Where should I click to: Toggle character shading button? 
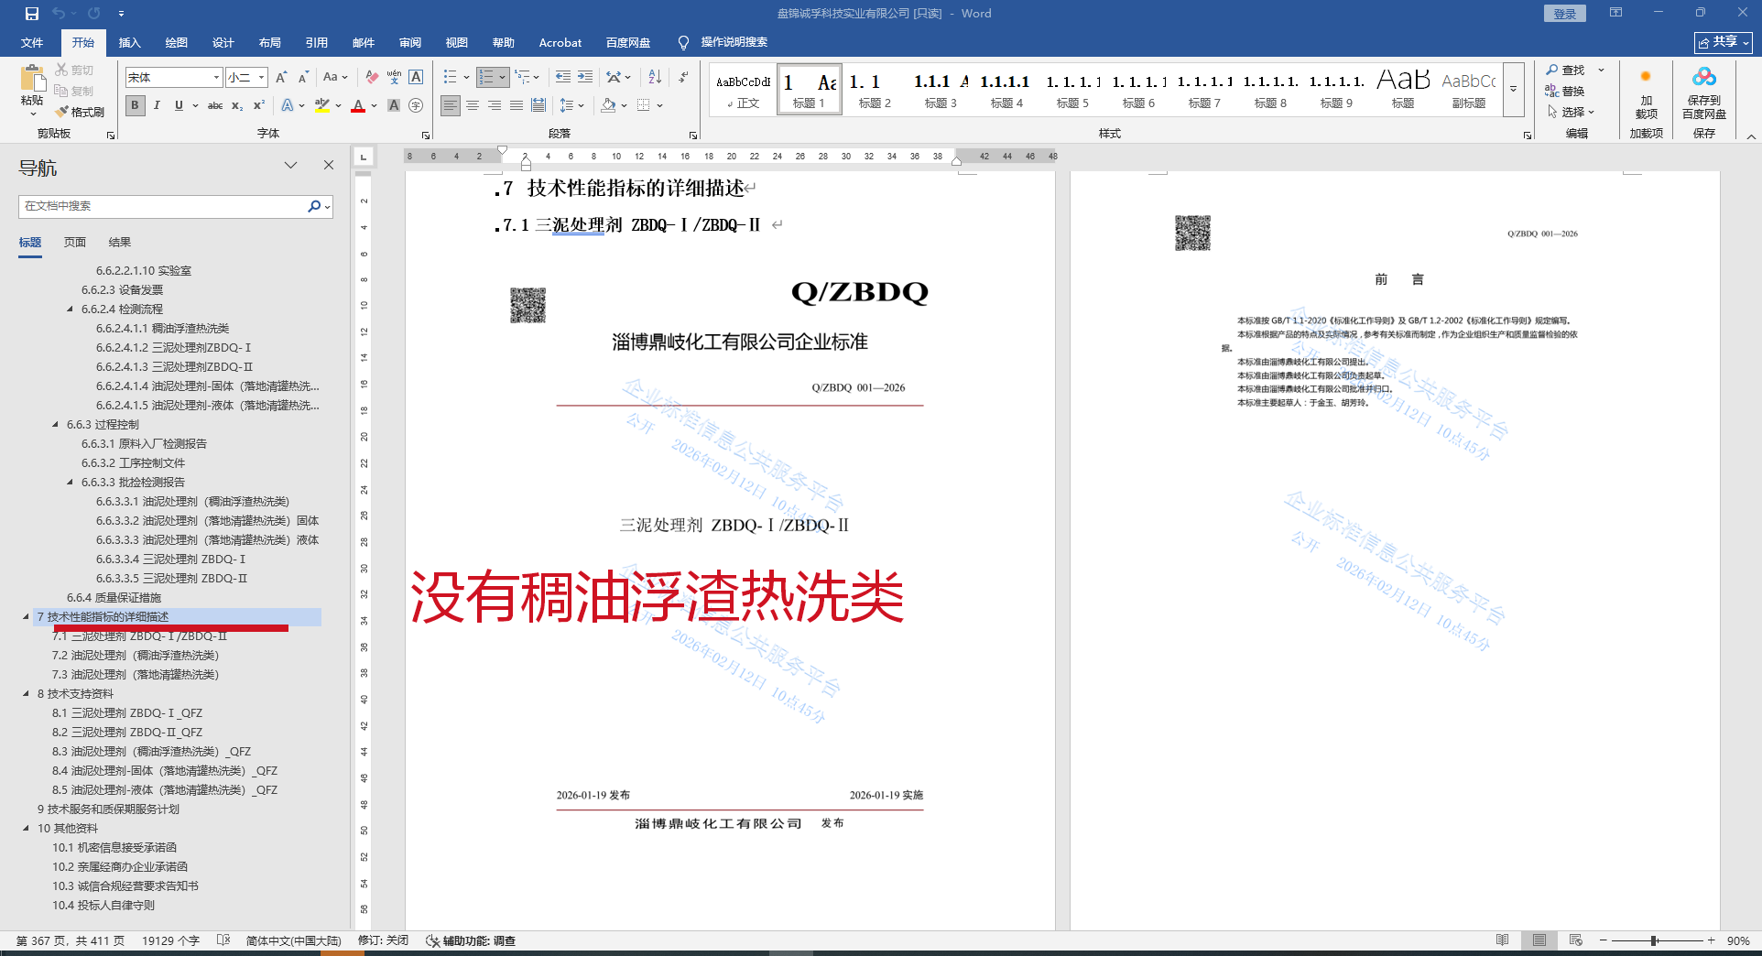click(x=394, y=105)
